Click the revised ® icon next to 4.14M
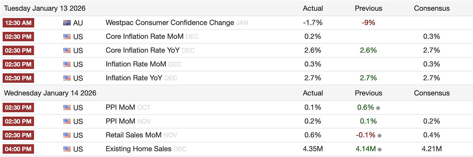This screenshot has height=157, width=473. [x=380, y=150]
